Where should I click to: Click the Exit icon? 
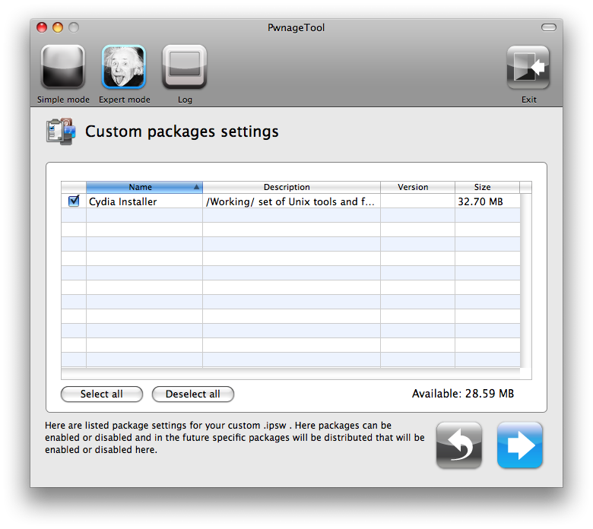point(528,68)
